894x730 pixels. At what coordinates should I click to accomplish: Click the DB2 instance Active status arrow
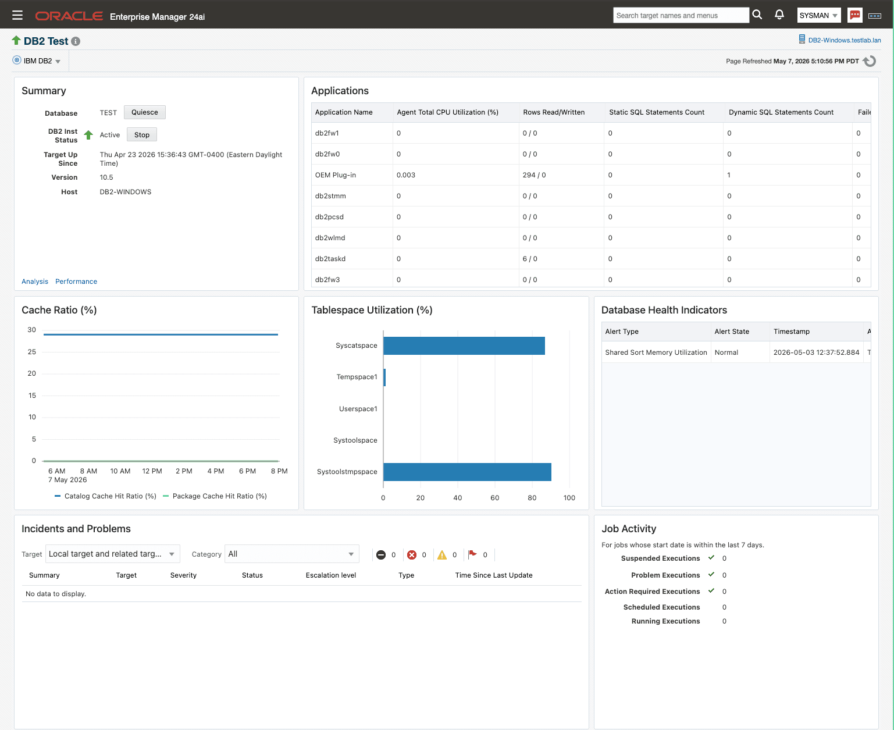tap(88, 135)
